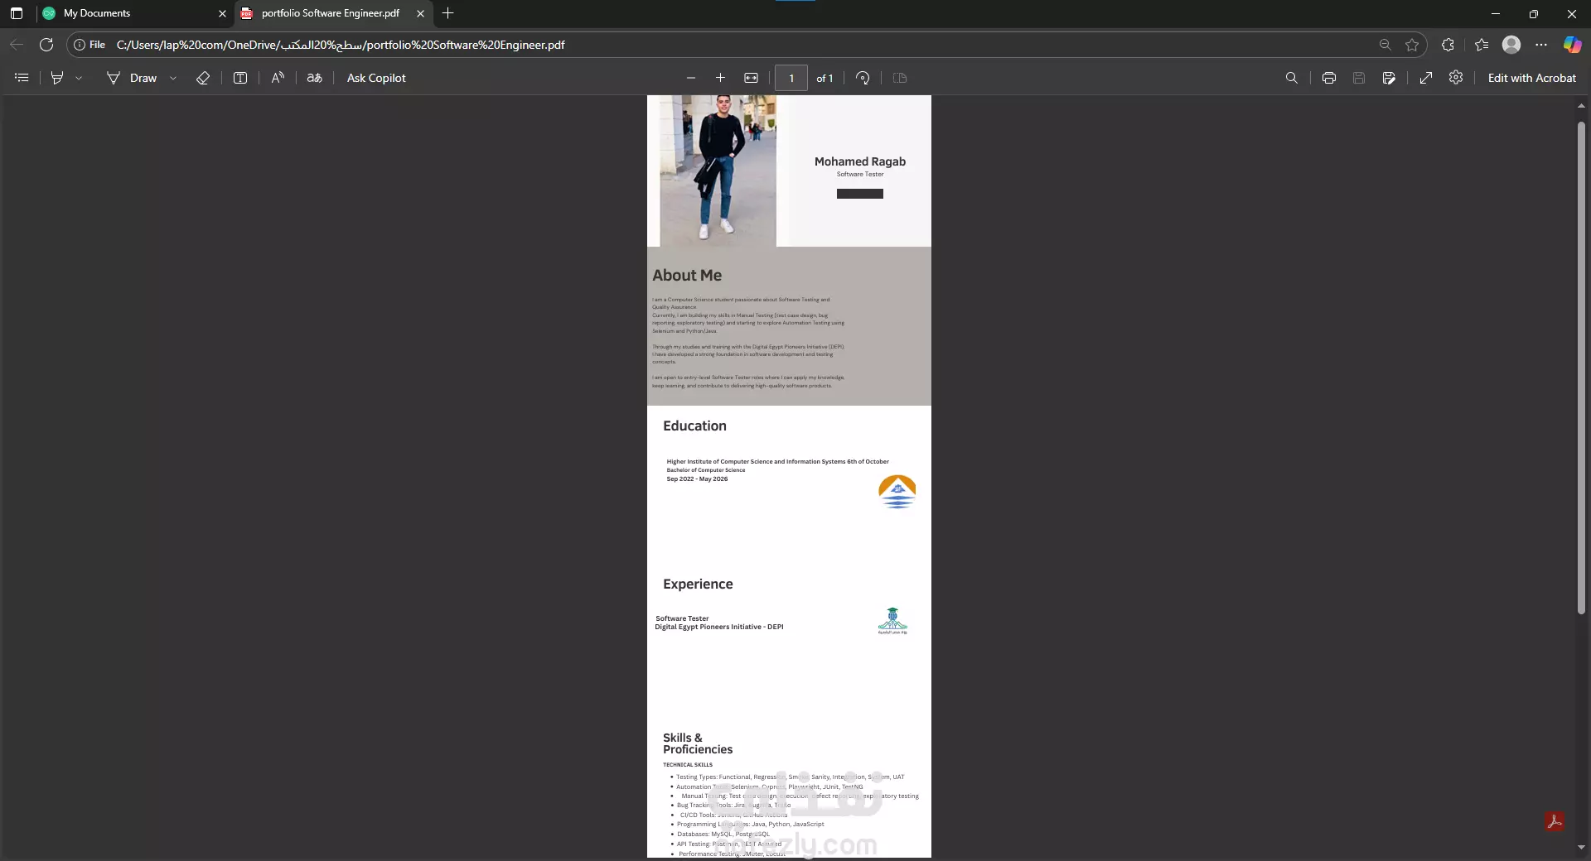This screenshot has height=861, width=1591.
Task: Select the Erase tool
Action: pyautogui.click(x=203, y=78)
